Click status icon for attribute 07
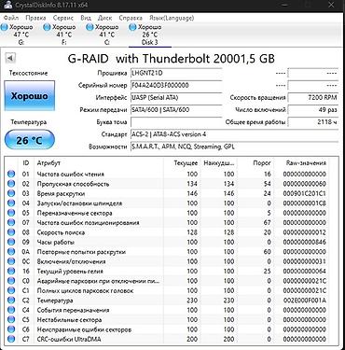Image resolution: width=345 pixels, height=350 pixels. (x=11, y=222)
